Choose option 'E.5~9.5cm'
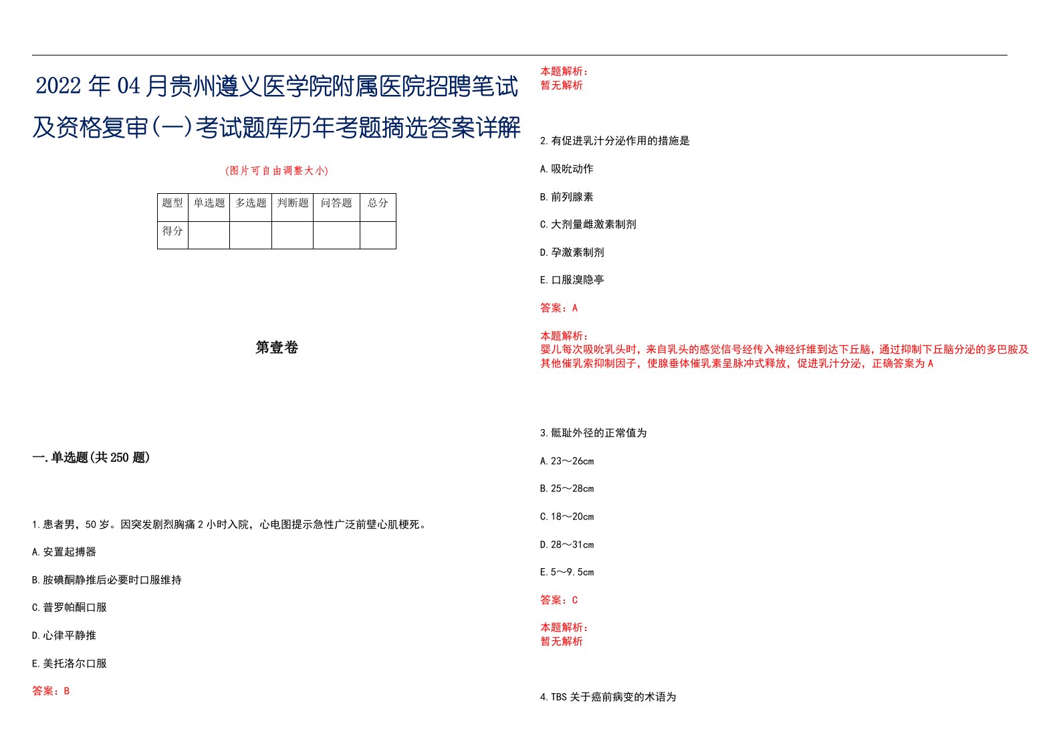The width and height of the screenshot is (1061, 750). [x=567, y=572]
